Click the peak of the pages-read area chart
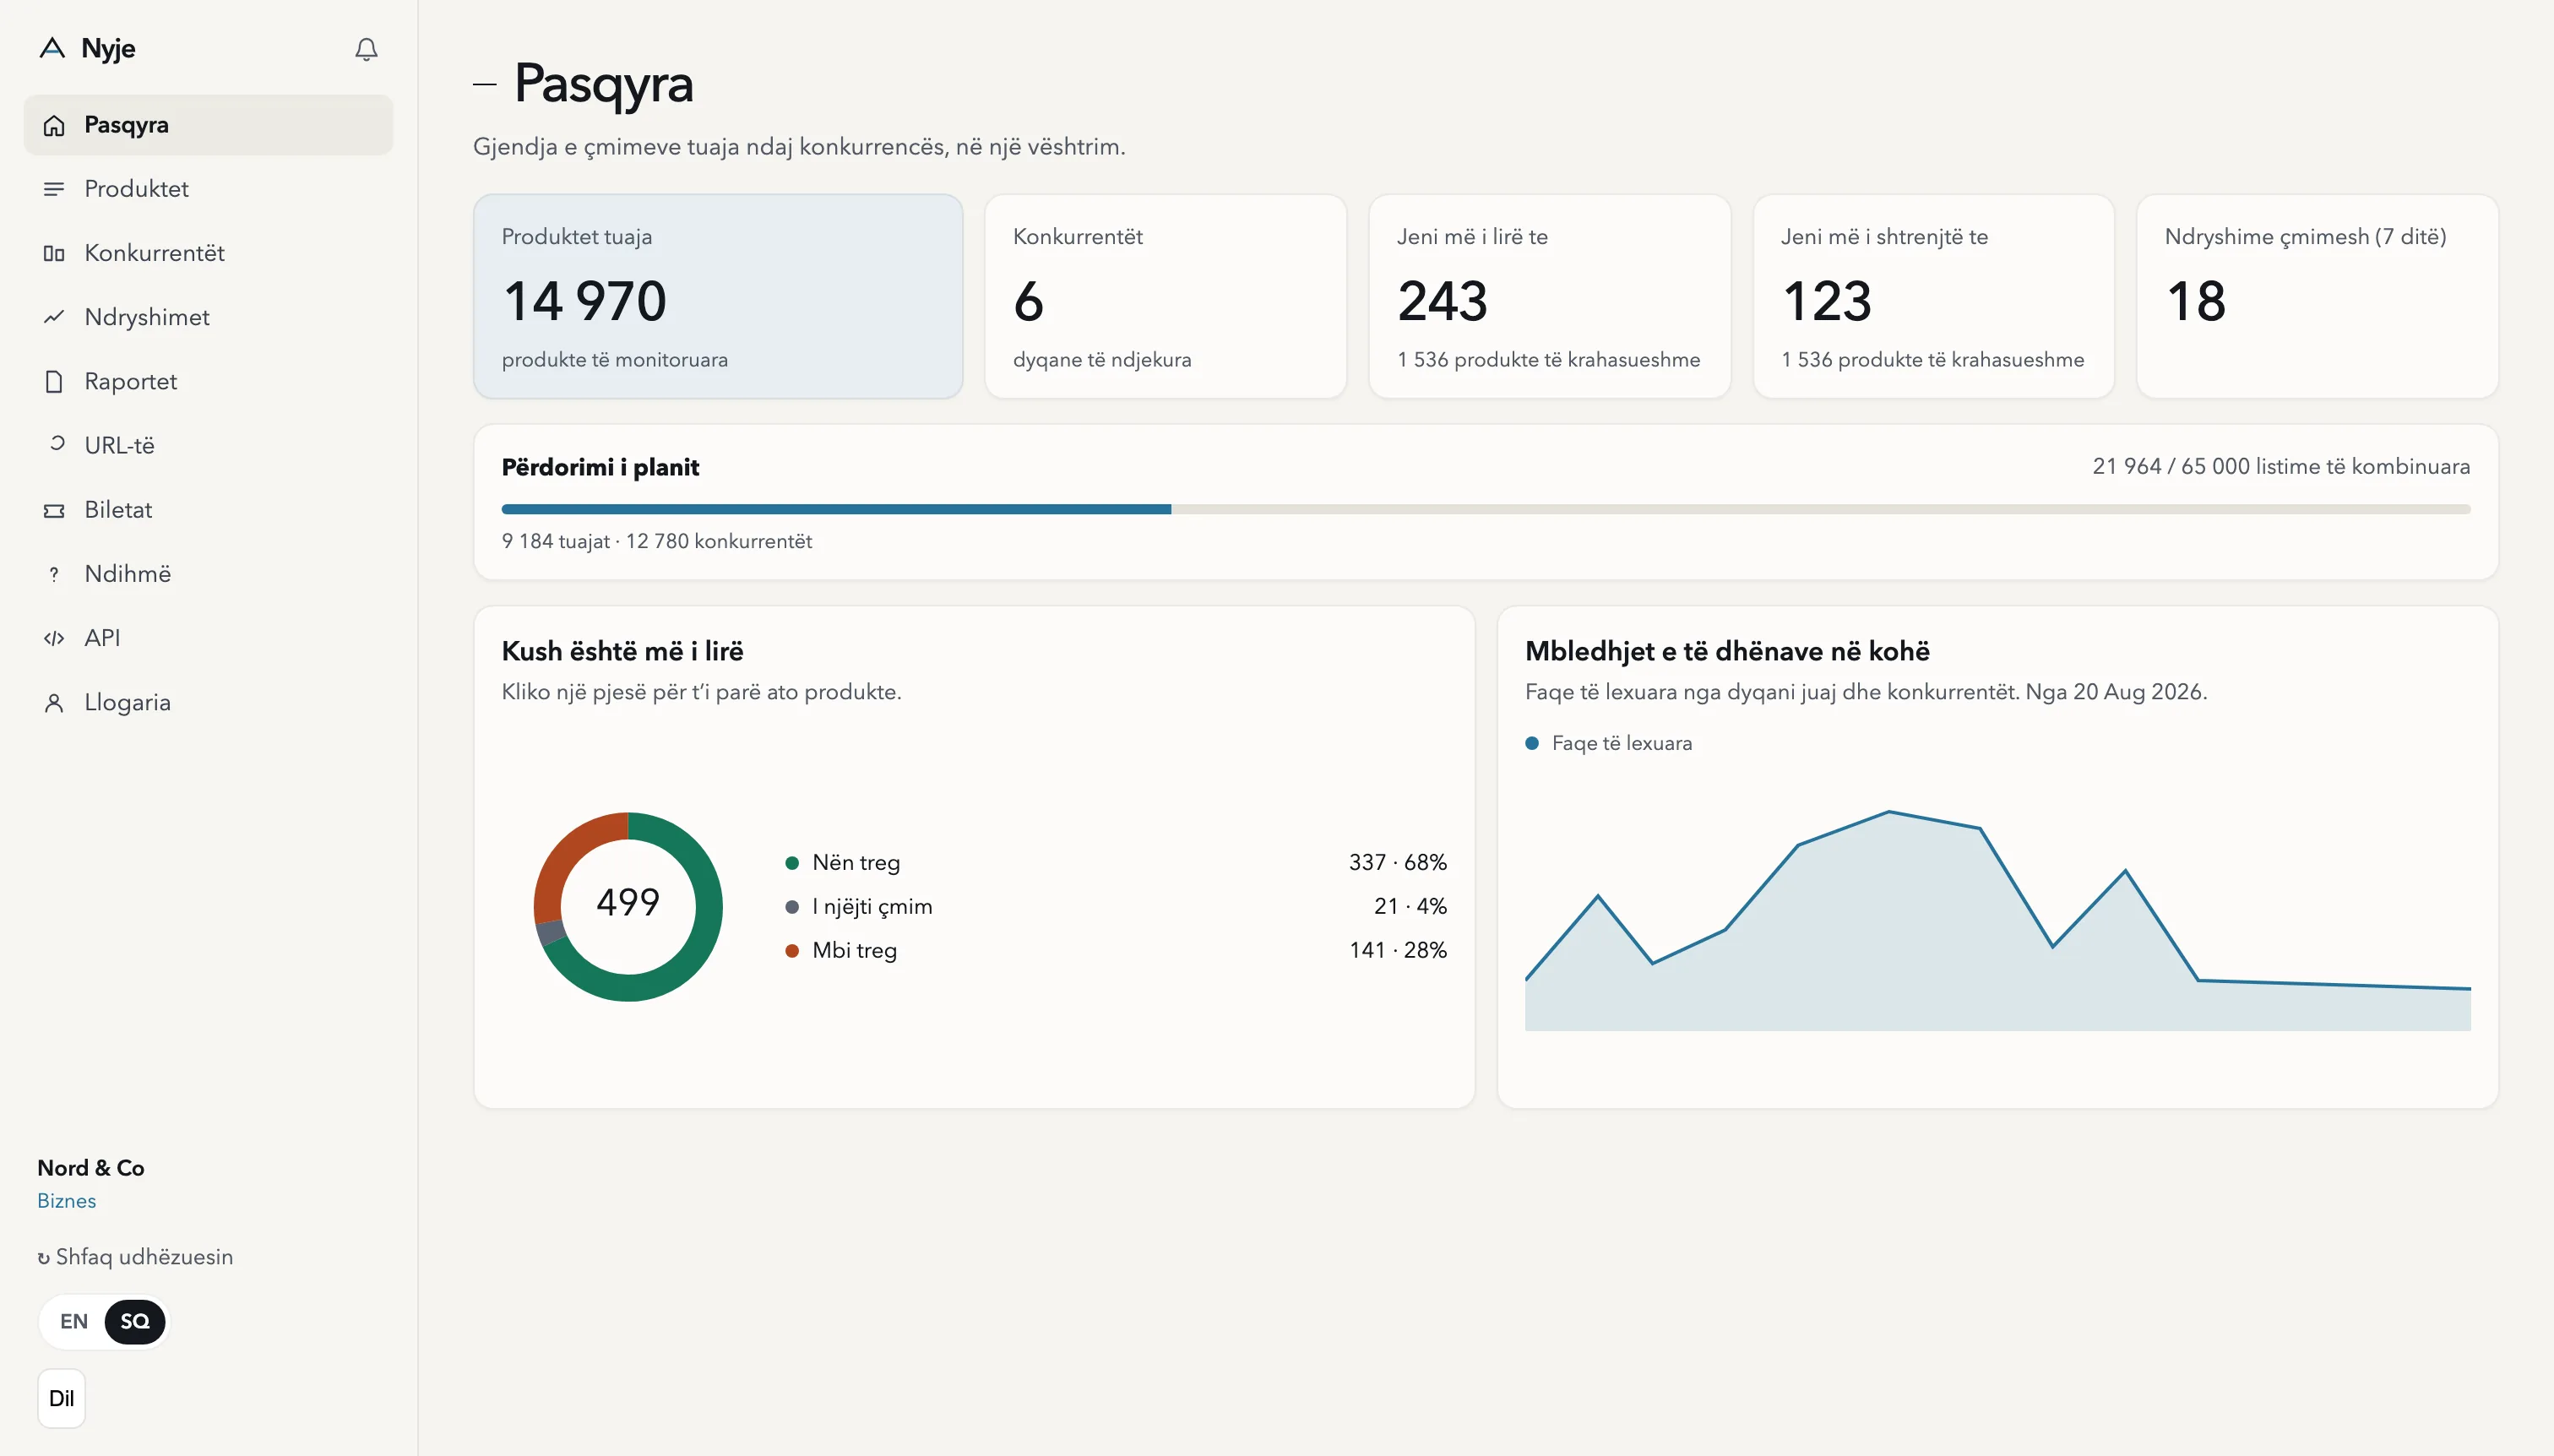The image size is (2554, 1456). click(1889, 812)
